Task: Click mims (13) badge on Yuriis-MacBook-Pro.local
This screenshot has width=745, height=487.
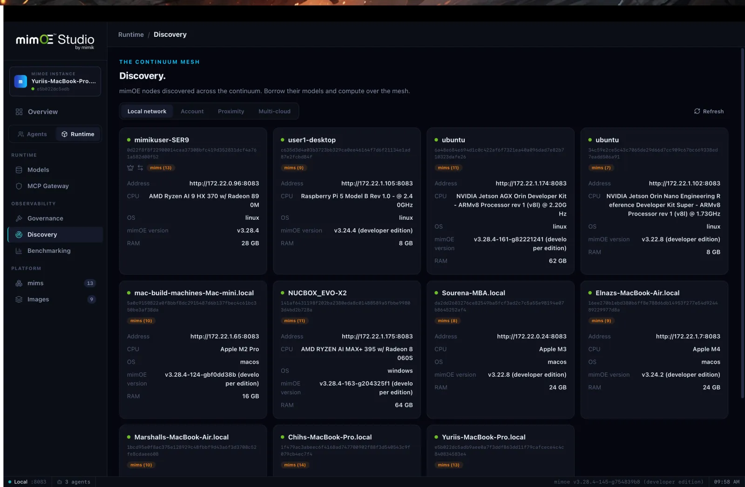Action: coord(448,465)
